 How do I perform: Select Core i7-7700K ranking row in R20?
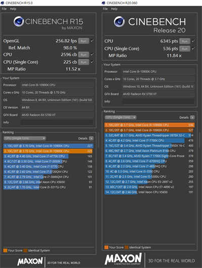click(149, 141)
